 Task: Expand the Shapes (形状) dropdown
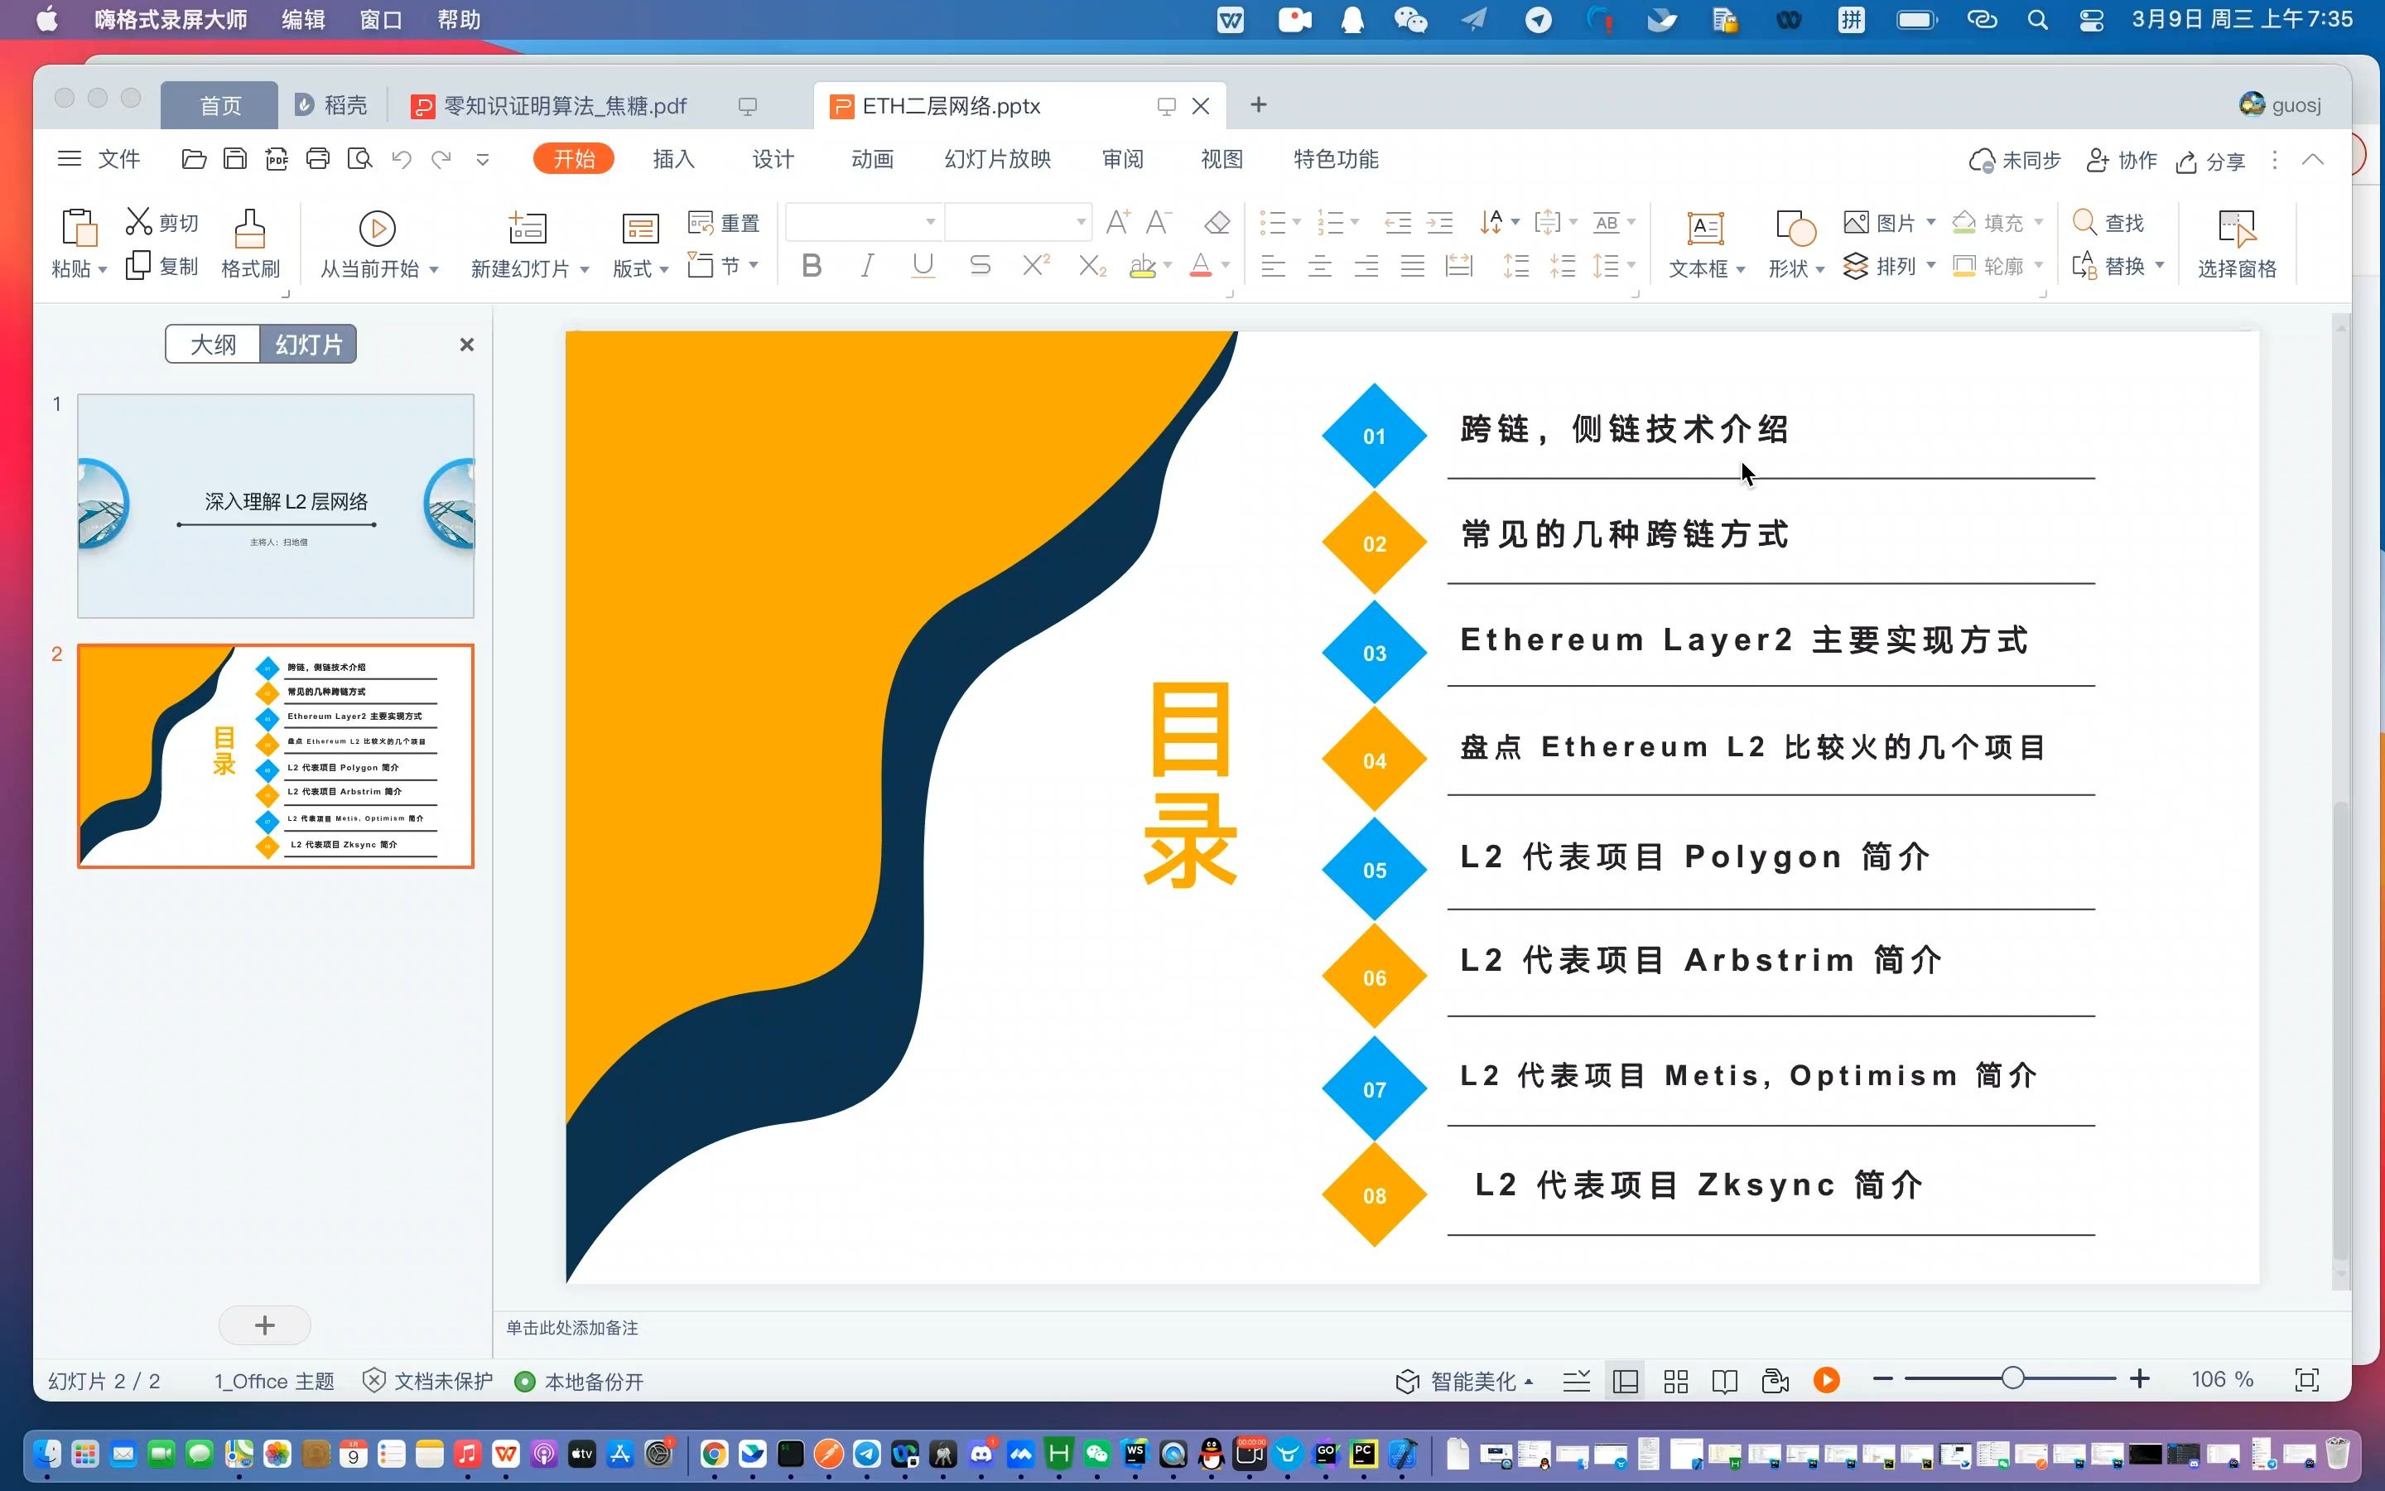point(1819,269)
